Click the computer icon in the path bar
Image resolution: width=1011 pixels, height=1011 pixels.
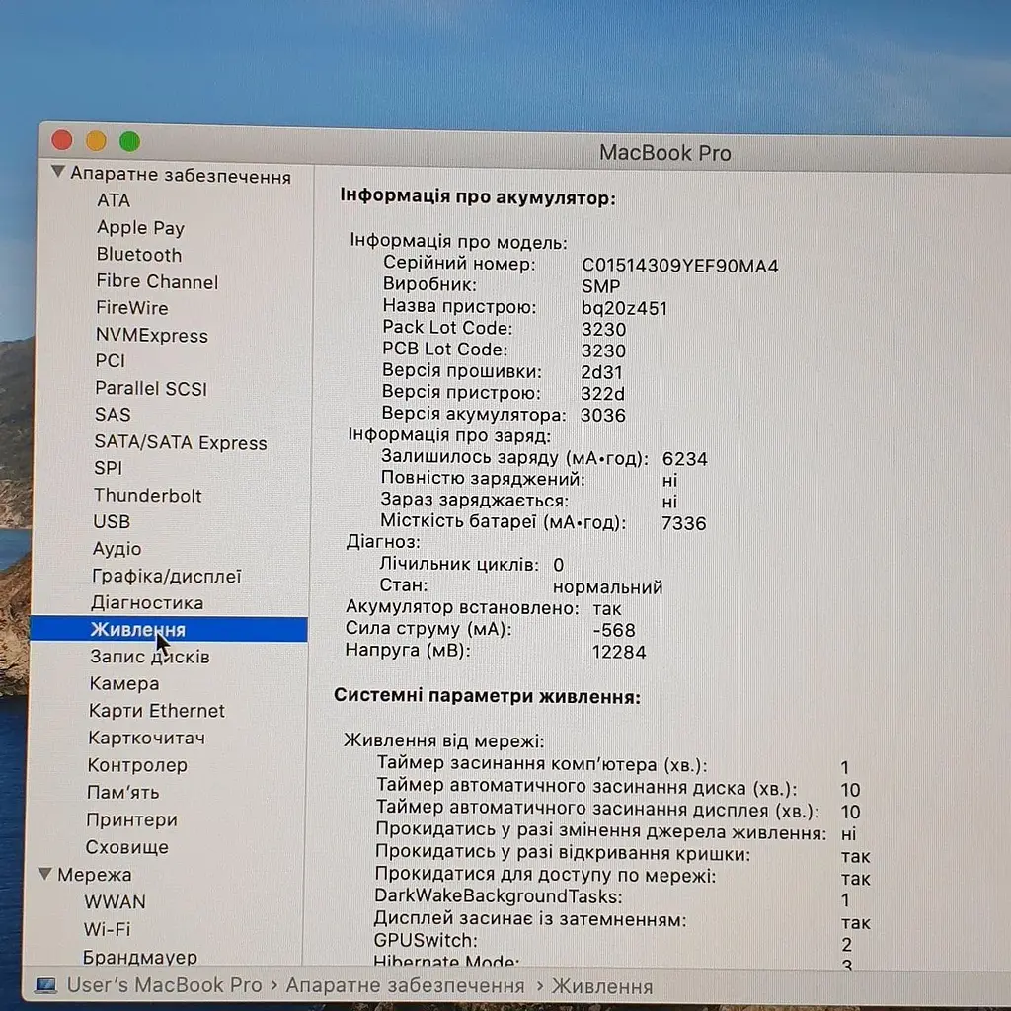(x=45, y=985)
